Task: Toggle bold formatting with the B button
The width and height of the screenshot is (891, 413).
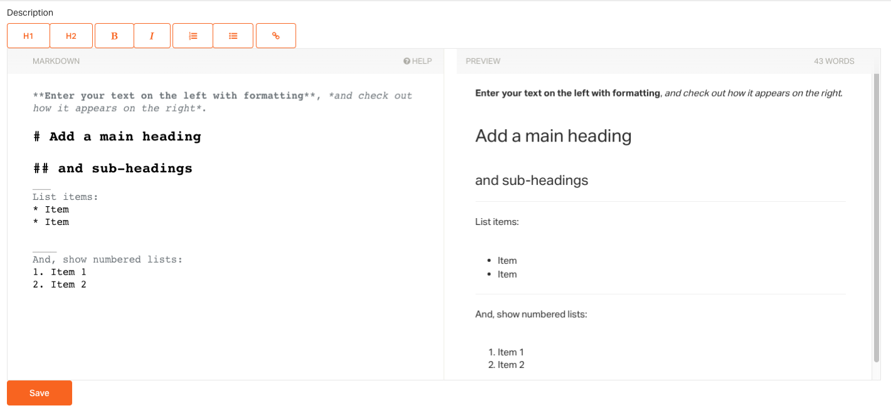Action: coord(114,36)
